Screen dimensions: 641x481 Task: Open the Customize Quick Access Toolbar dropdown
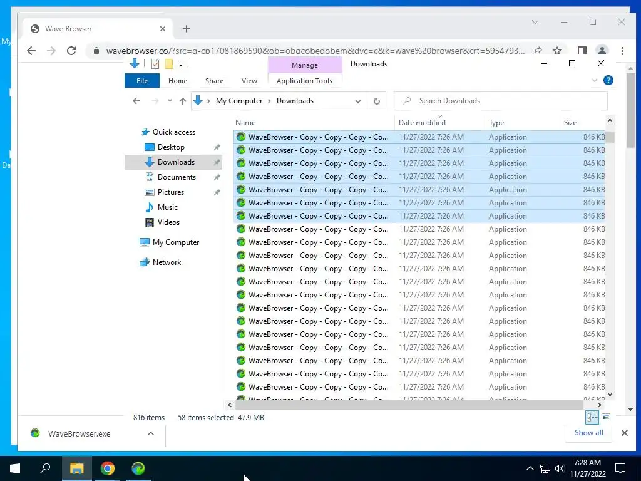pos(180,65)
